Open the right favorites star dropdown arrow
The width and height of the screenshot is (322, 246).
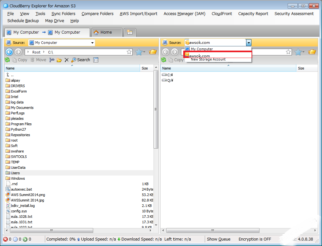303,52
